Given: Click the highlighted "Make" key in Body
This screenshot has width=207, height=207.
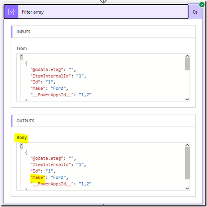Looking at the screenshot, I should pyautogui.click(x=38, y=177).
